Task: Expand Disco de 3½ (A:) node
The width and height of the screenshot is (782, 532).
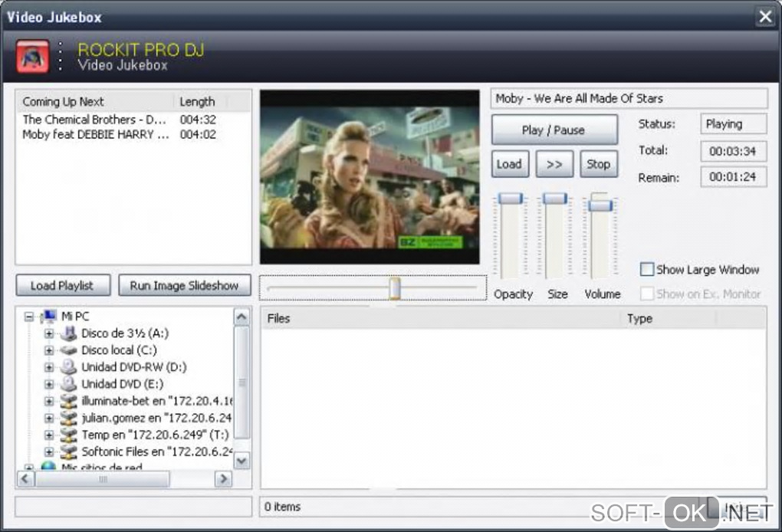Action: tap(49, 333)
